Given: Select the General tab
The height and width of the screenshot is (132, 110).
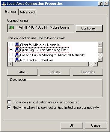Looking at the screenshot, I should (11, 12).
